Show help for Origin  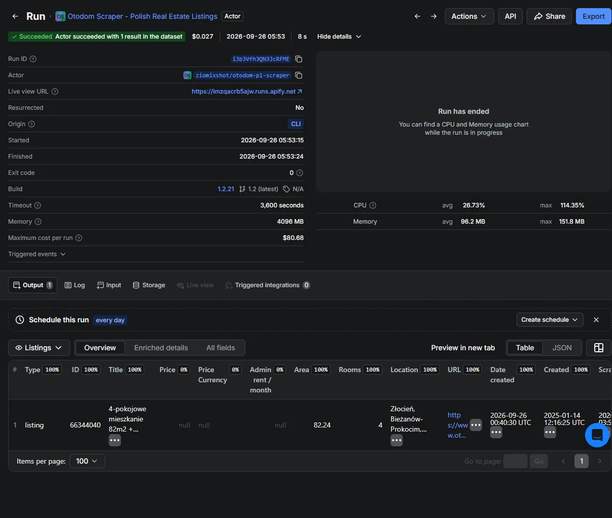[x=31, y=124]
